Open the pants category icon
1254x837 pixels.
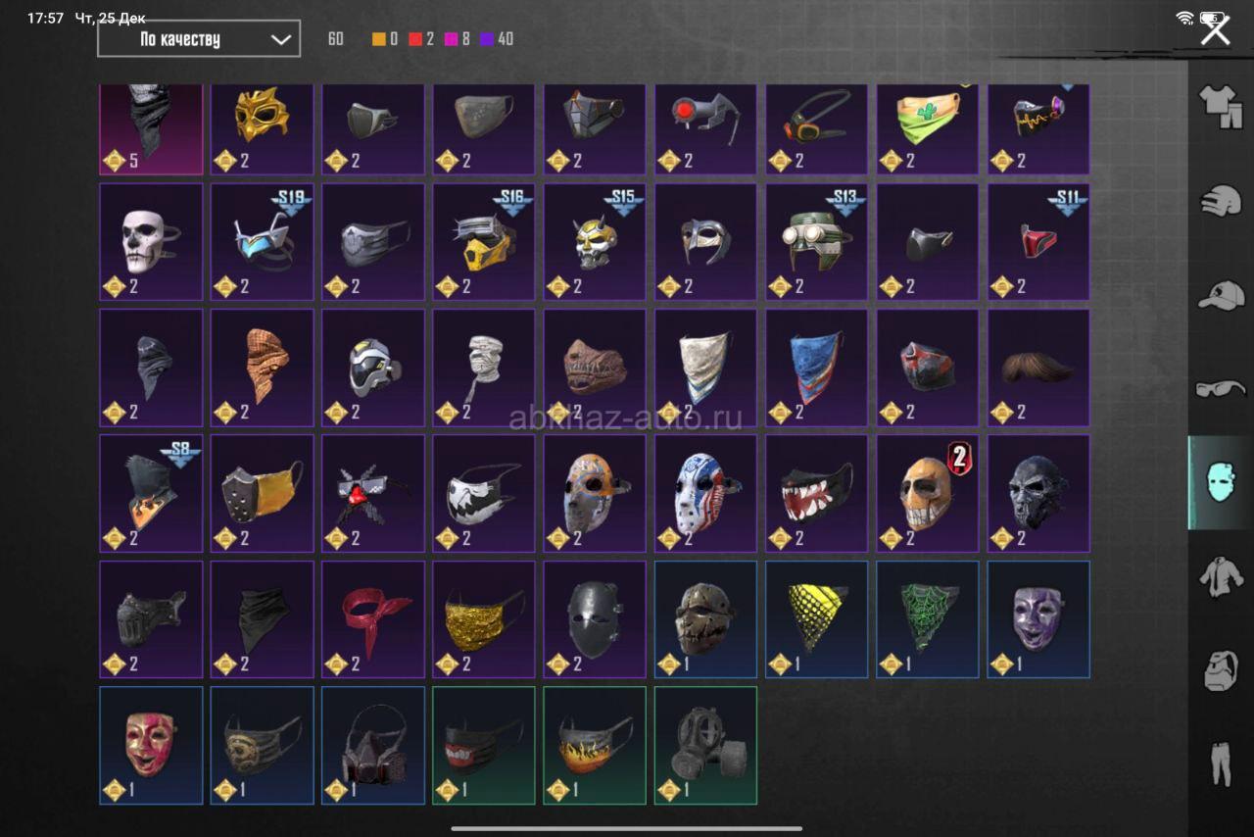click(x=1221, y=763)
